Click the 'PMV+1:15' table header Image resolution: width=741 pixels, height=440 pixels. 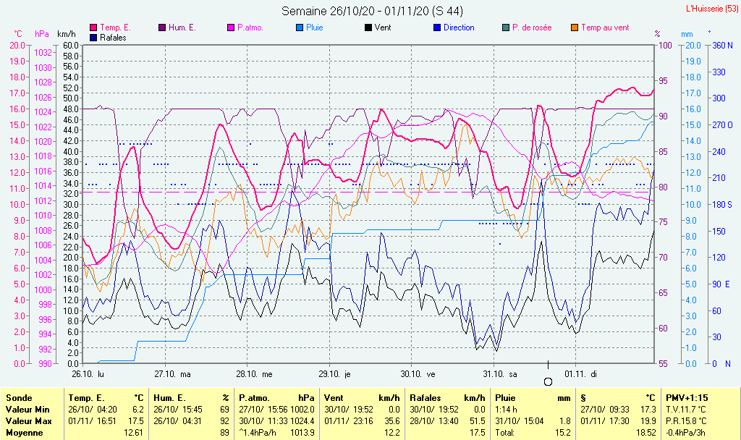(687, 398)
